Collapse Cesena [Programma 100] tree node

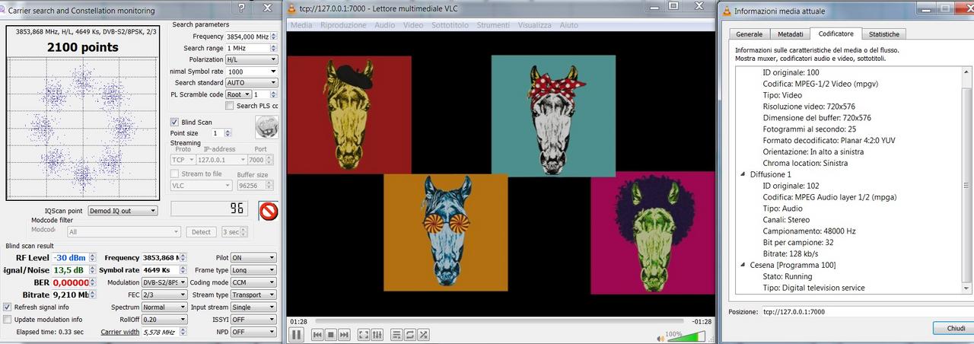click(743, 265)
